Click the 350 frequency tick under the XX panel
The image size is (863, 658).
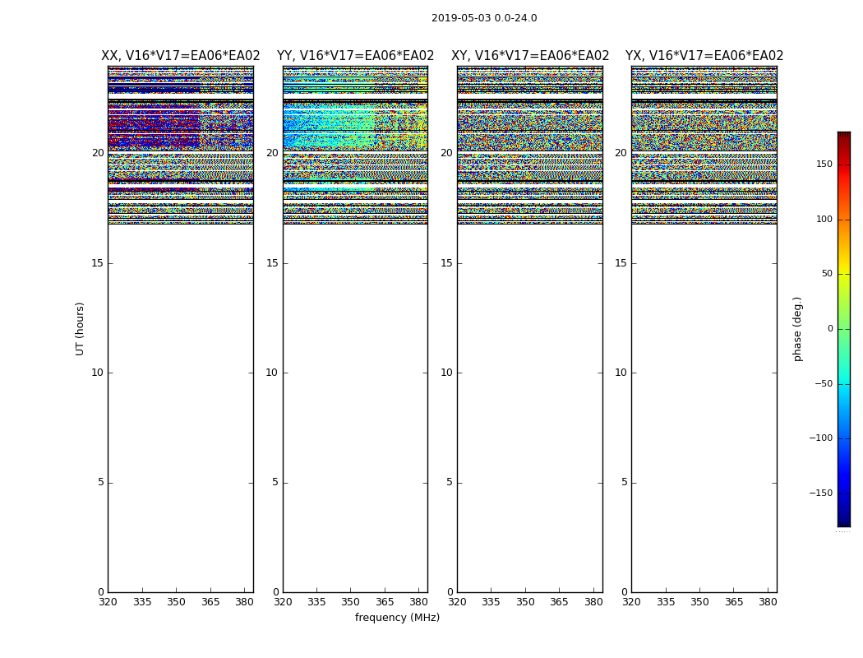point(177,602)
